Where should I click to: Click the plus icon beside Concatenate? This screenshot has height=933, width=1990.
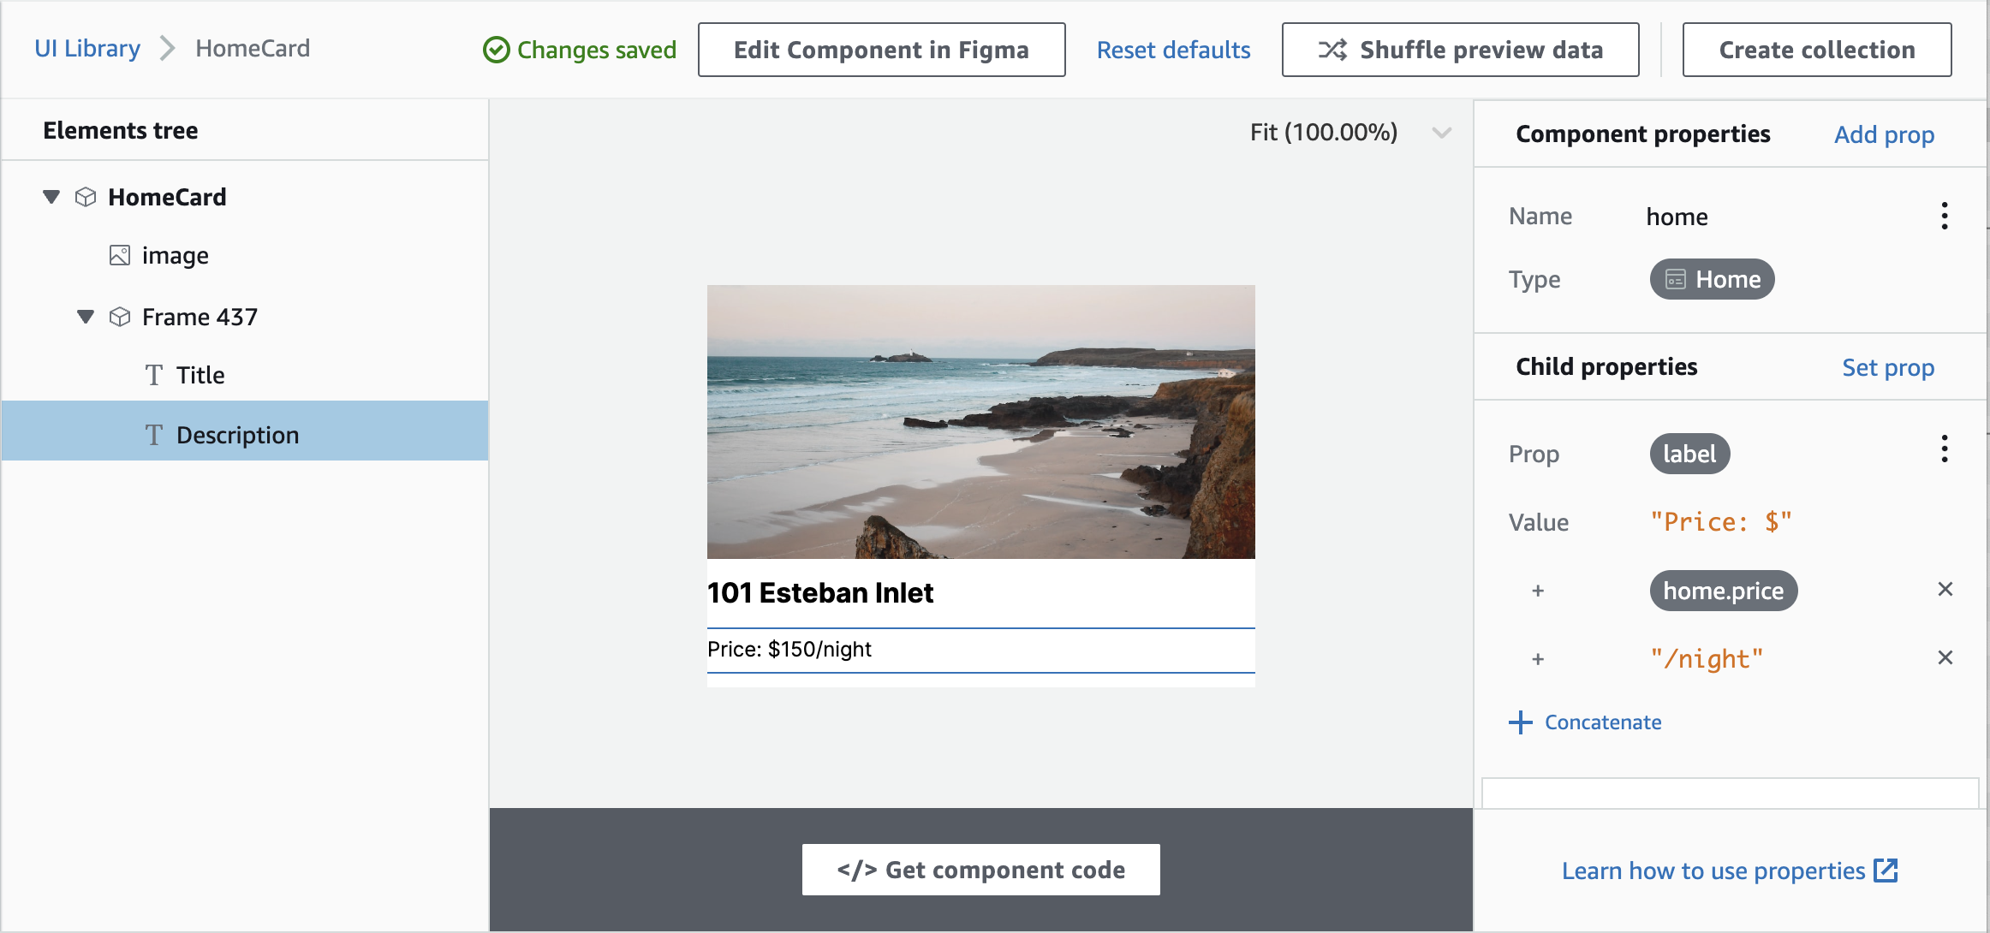1521,722
